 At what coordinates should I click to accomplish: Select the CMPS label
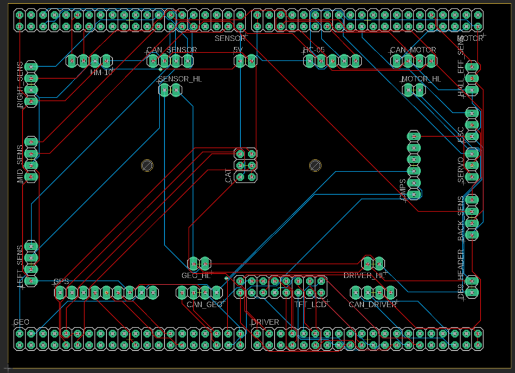point(403,189)
